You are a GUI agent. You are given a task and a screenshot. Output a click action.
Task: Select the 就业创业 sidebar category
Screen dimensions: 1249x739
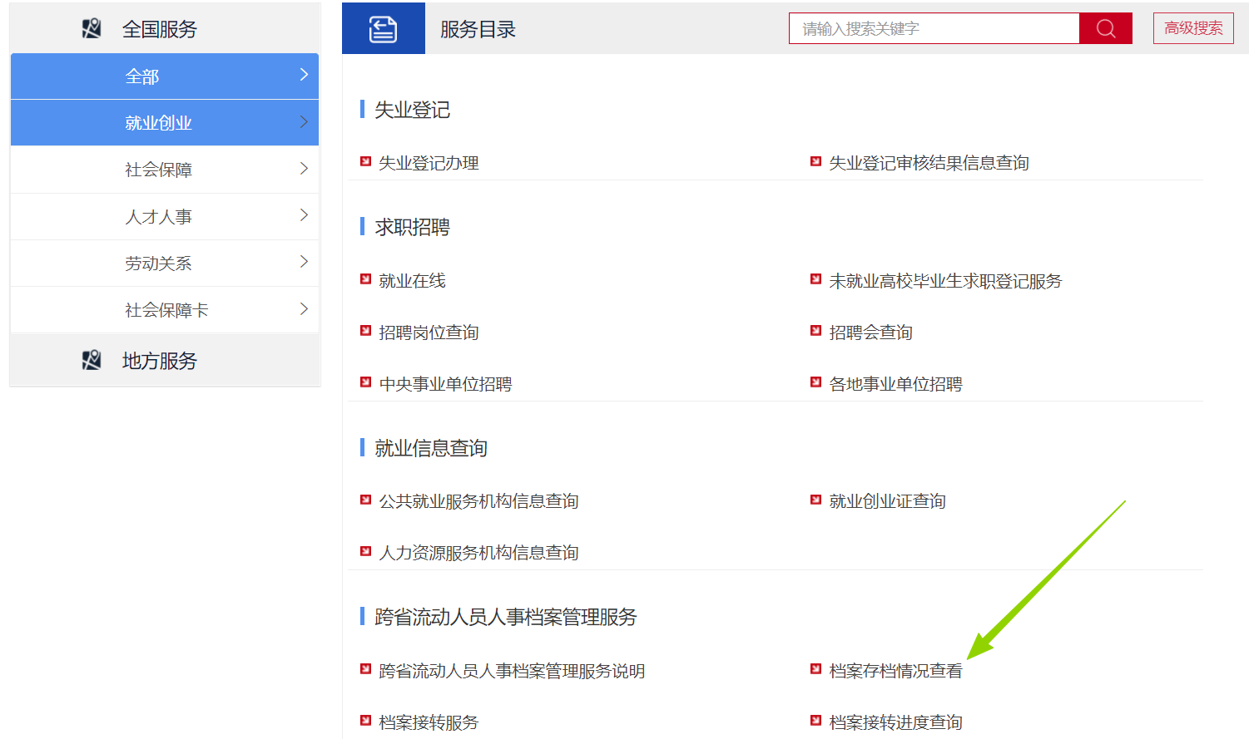158,123
